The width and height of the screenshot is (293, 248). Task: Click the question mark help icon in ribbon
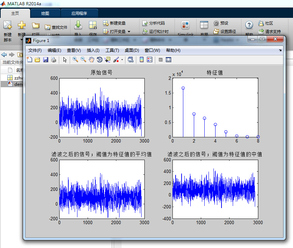tap(249, 25)
